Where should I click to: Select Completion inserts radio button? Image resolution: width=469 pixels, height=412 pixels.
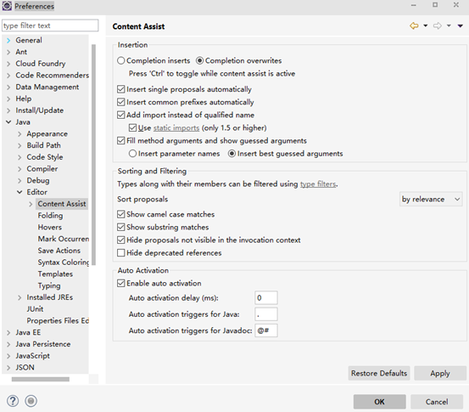pos(120,60)
